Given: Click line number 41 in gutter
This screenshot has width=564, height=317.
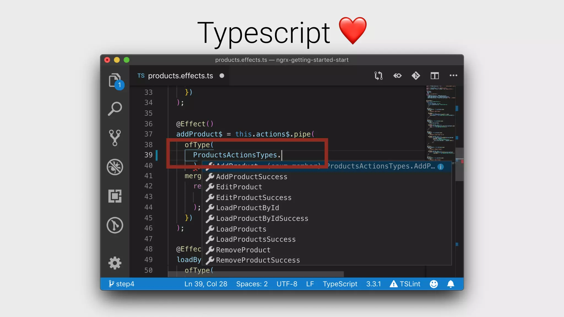Looking at the screenshot, I should 148,176.
